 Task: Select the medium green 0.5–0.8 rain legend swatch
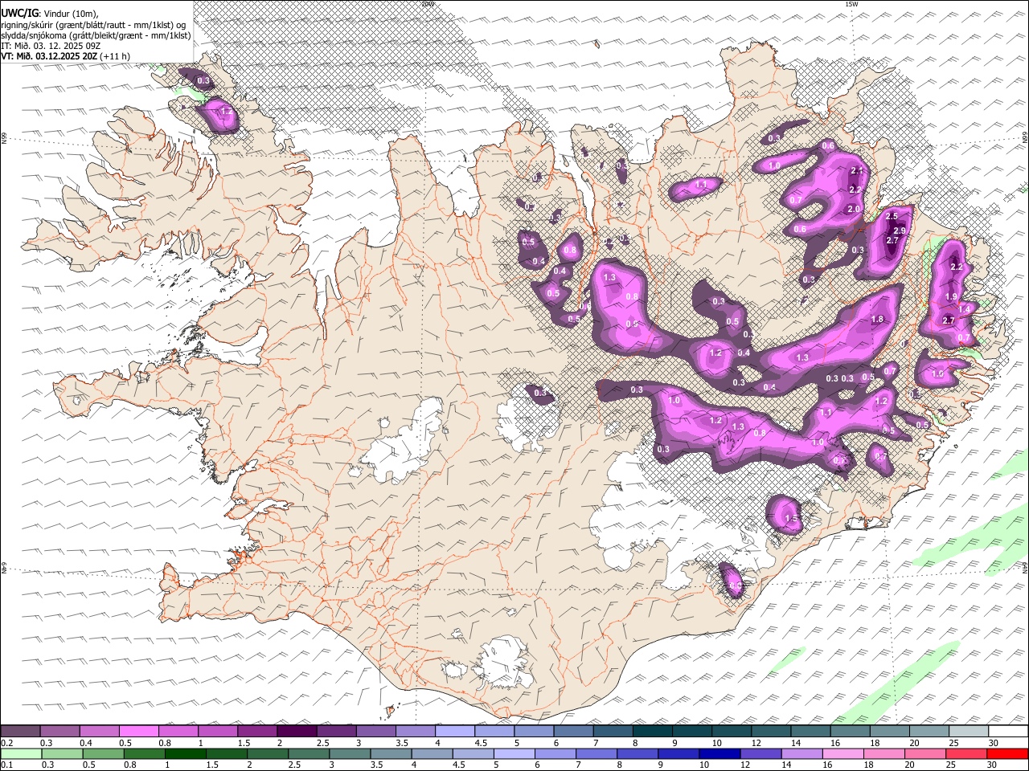103,753
